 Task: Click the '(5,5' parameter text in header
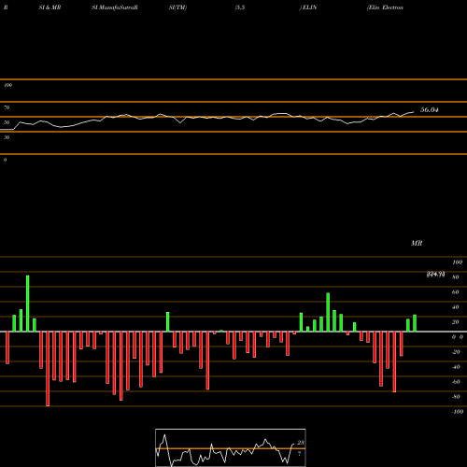tap(240, 7)
